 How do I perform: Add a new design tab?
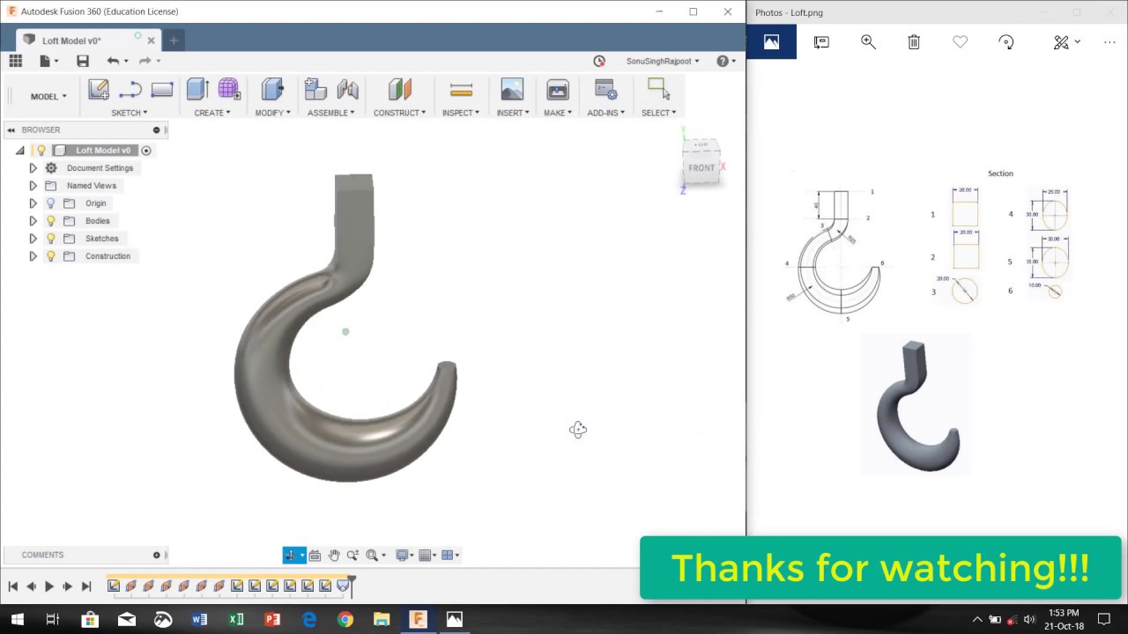pos(174,41)
